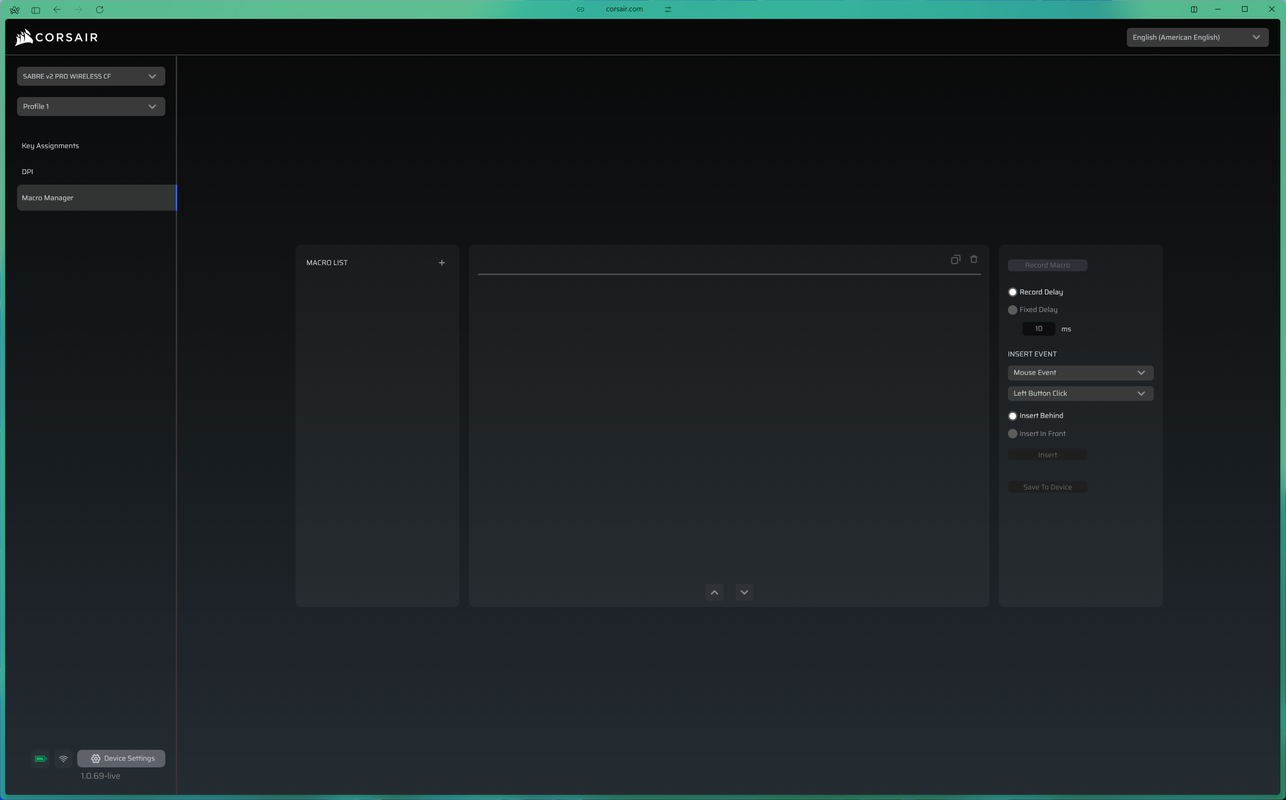This screenshot has width=1286, height=800.
Task: Open the Left Button Click dropdown
Action: 1080,393
